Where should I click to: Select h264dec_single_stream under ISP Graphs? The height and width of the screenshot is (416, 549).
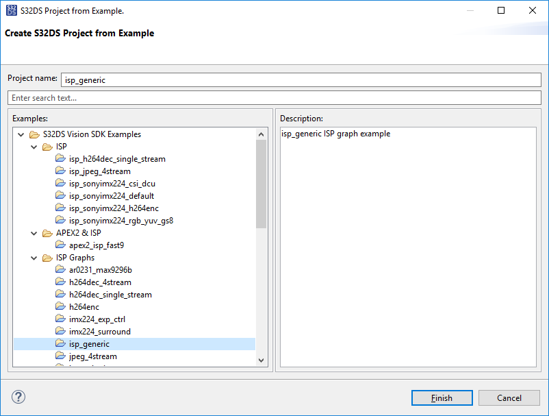(x=110, y=295)
